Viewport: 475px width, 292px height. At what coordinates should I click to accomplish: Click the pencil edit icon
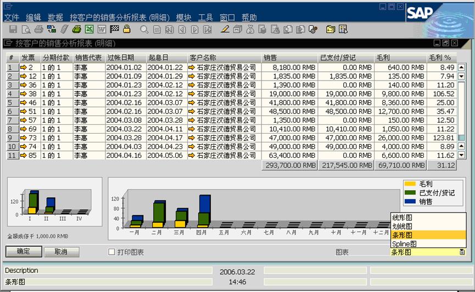coord(225,29)
